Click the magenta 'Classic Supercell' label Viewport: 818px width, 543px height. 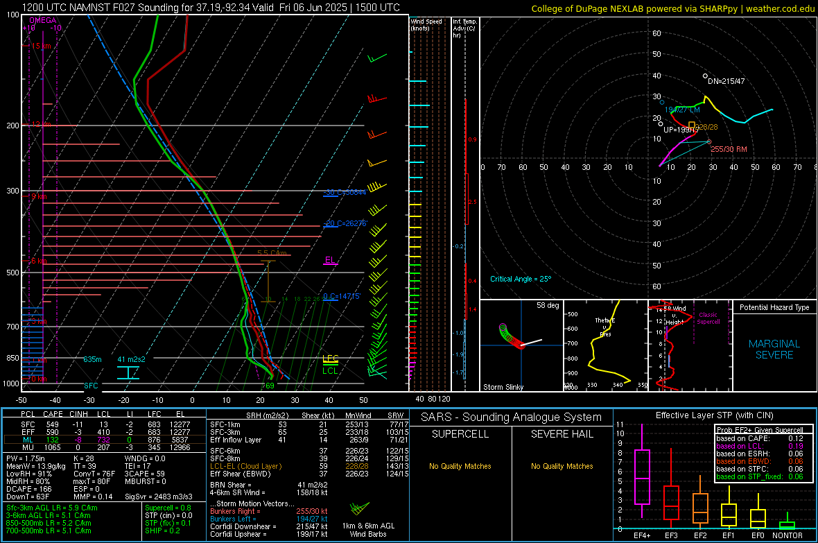point(708,318)
